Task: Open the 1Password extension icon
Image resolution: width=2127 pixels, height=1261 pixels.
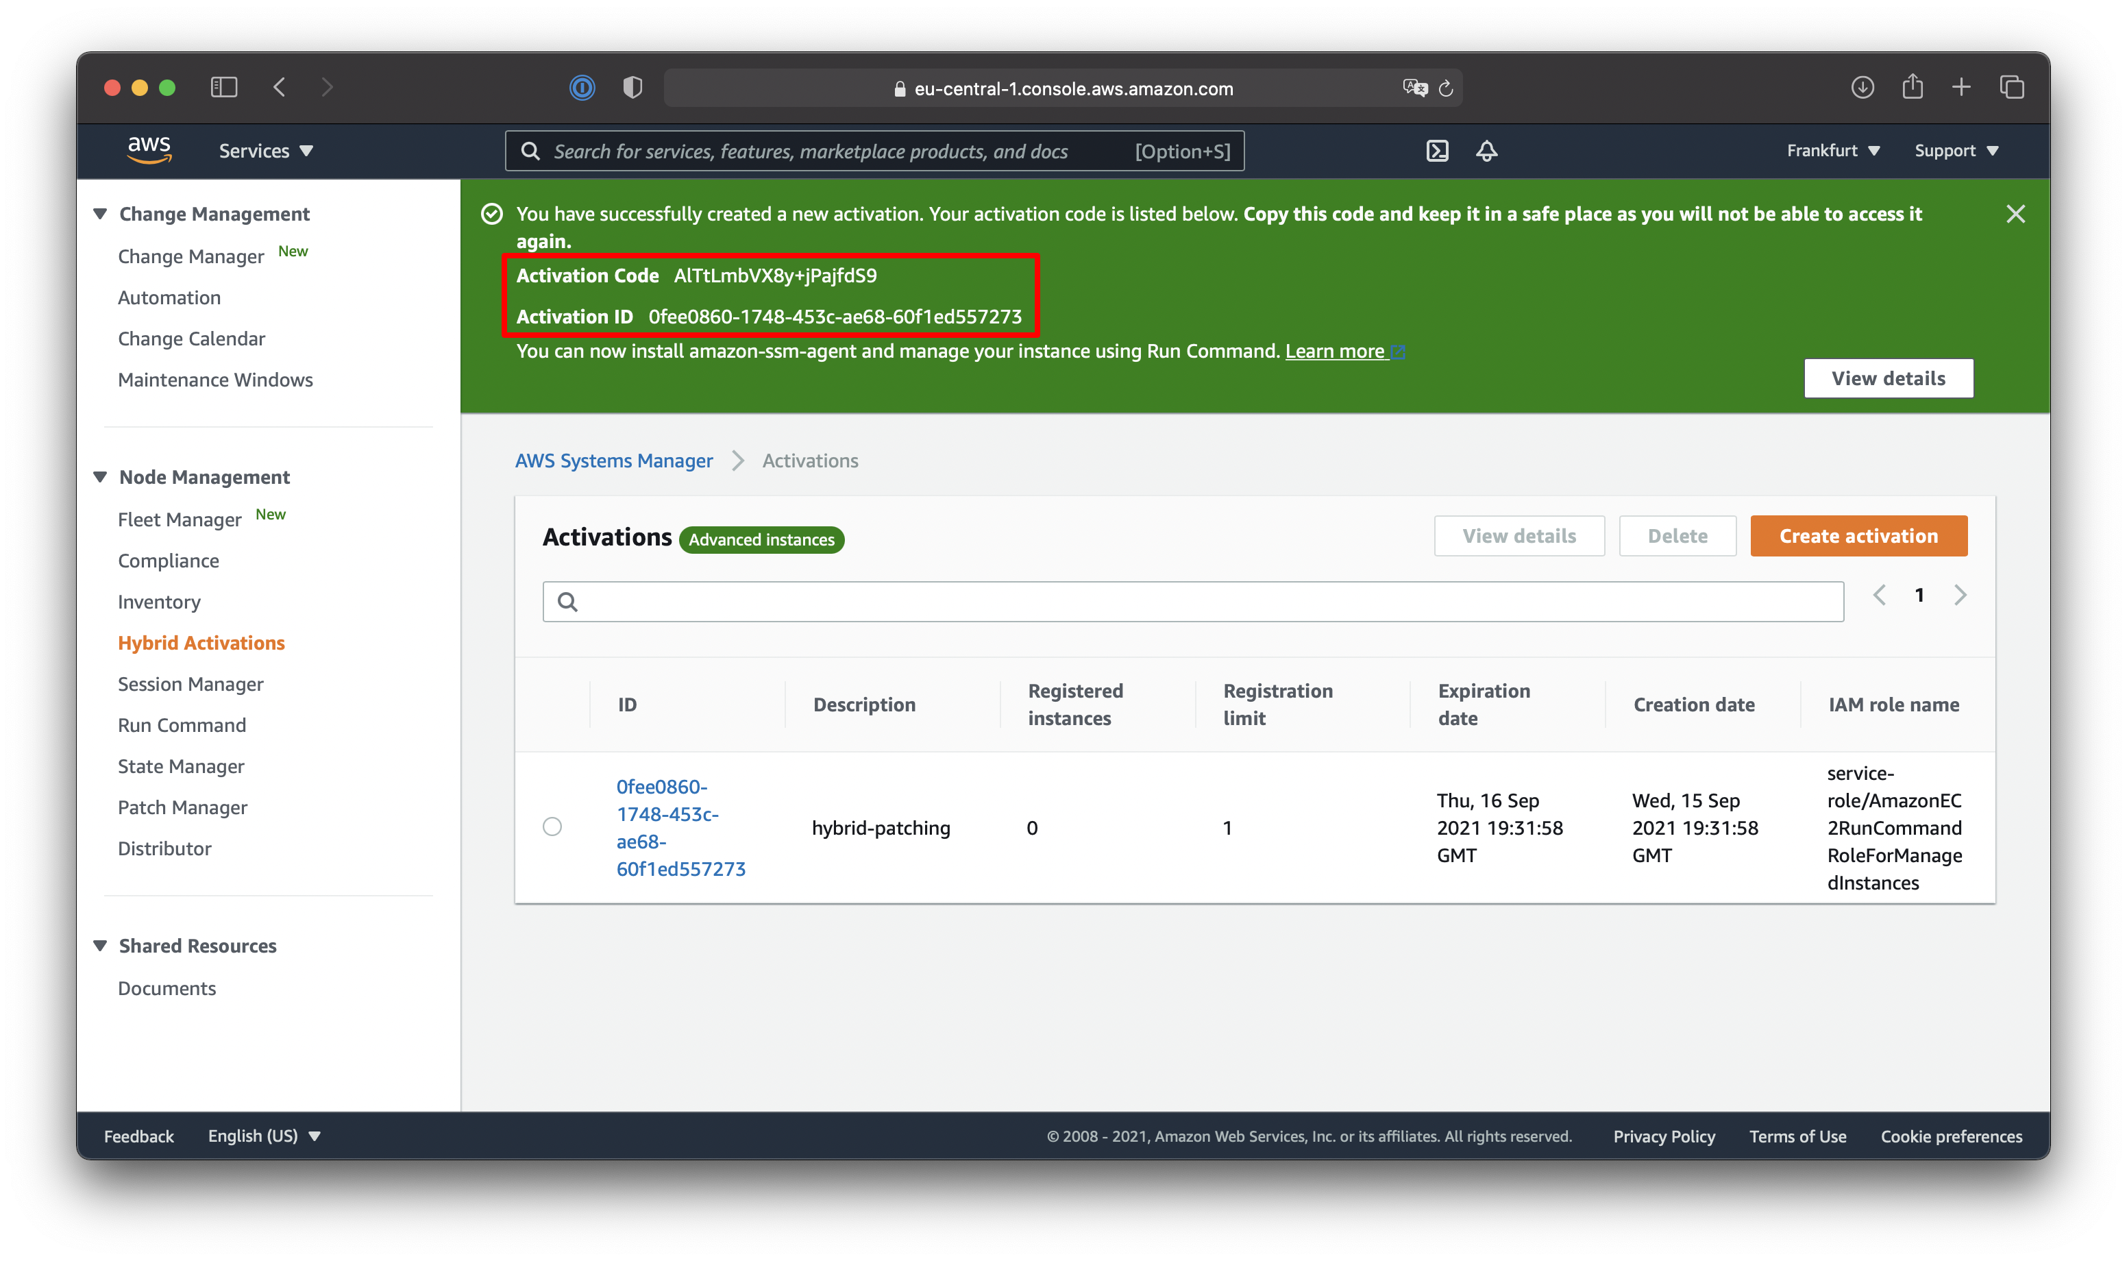Action: tap(582, 86)
